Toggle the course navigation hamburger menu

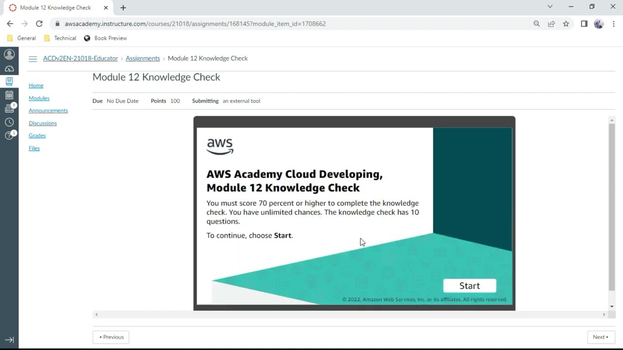click(33, 59)
